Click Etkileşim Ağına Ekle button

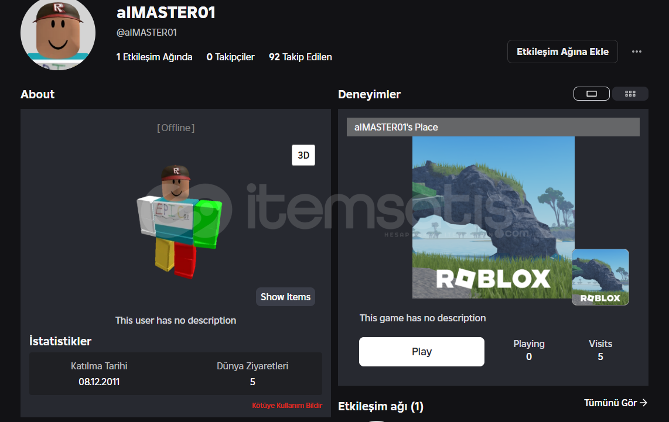(x=562, y=52)
